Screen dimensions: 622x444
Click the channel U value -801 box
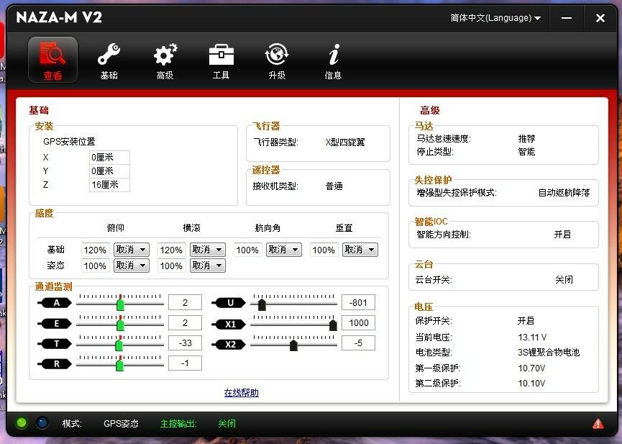(358, 303)
